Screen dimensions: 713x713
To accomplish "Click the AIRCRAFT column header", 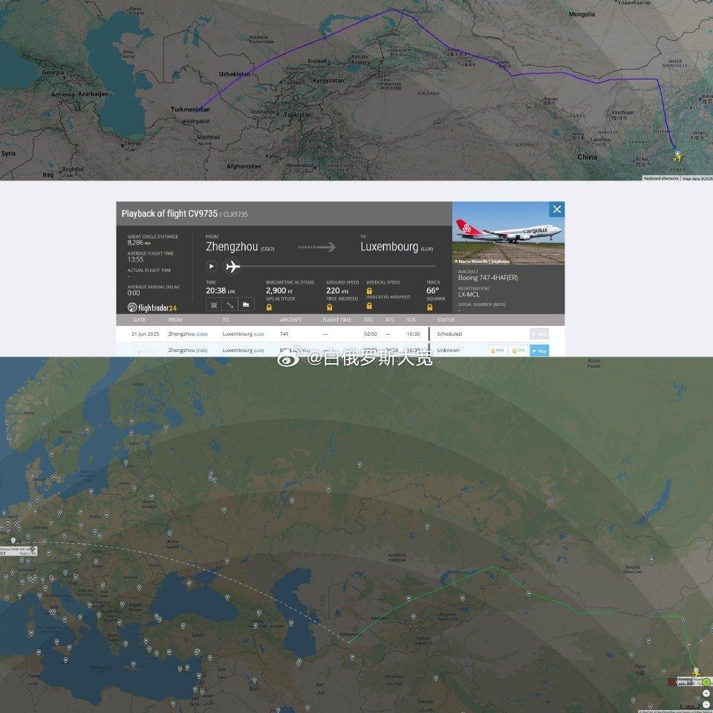I will [x=290, y=320].
